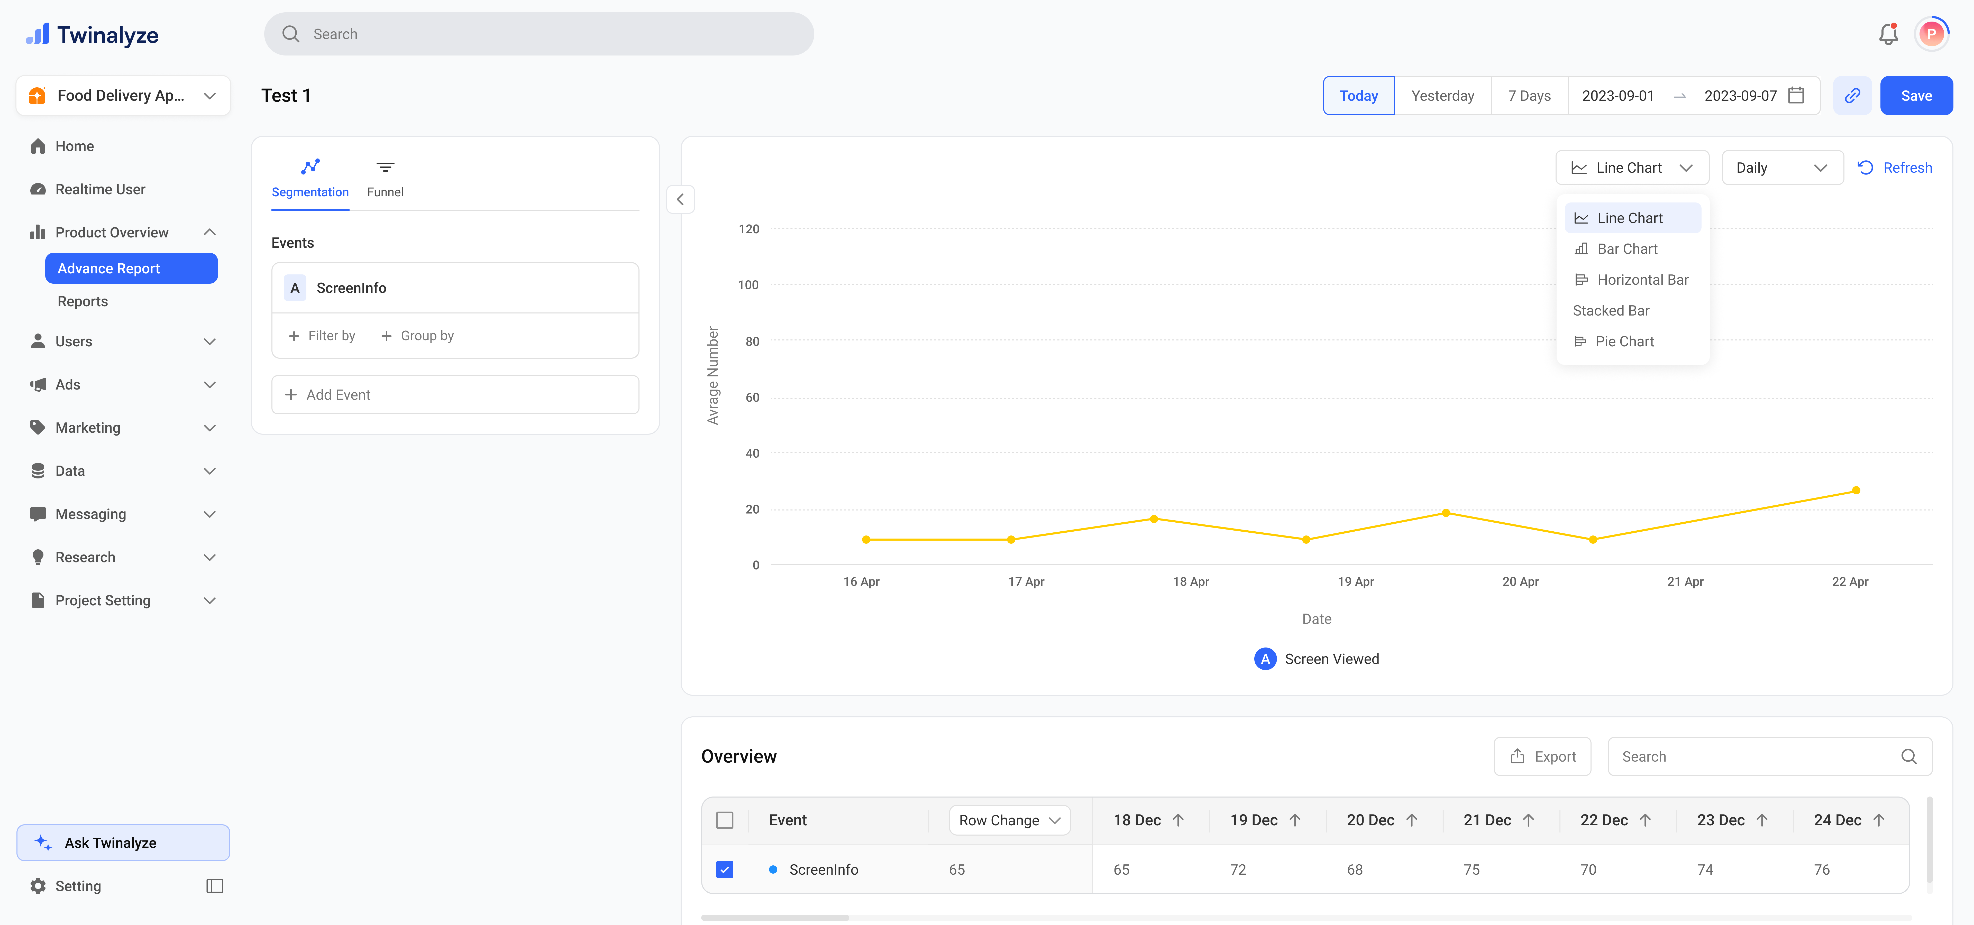Expand the Marketing menu
Viewport: 1974px width, 925px height.
click(209, 428)
